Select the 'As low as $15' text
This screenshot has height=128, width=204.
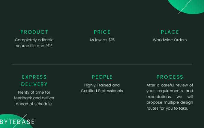tap(102, 40)
